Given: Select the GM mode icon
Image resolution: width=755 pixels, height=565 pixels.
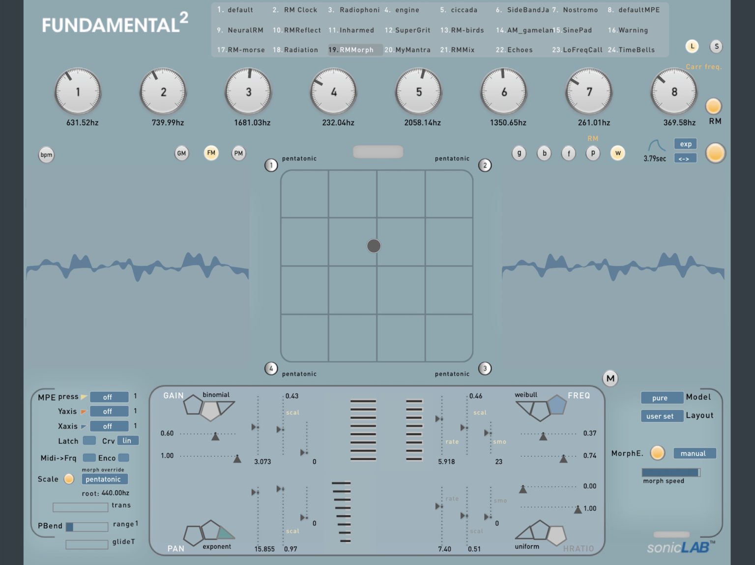Looking at the screenshot, I should coord(181,153).
